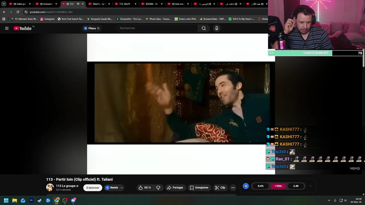
Task: Open the FC Ultimate Team bookmark
Action: tap(24, 19)
